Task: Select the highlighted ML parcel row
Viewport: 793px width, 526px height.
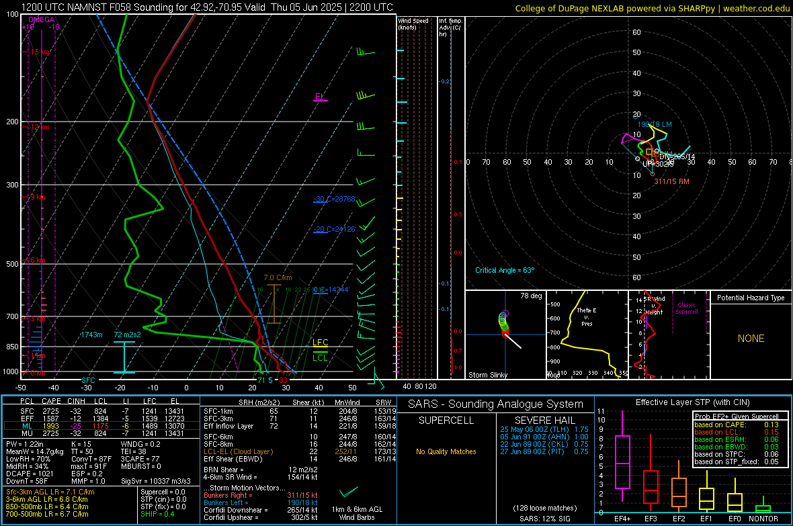Action: (x=101, y=426)
